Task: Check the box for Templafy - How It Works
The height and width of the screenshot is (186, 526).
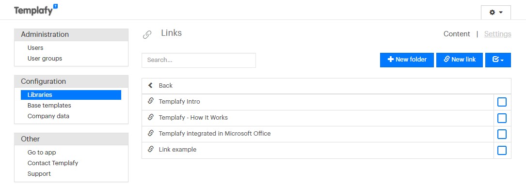Action: click(502, 118)
